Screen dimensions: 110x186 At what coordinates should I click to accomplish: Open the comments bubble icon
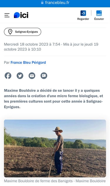(x=44, y=76)
